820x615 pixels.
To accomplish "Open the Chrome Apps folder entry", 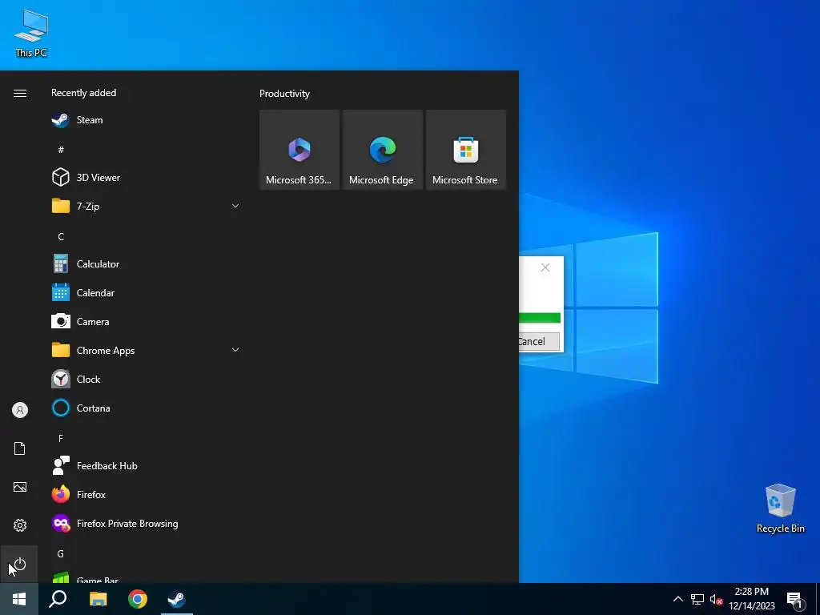I will click(146, 351).
